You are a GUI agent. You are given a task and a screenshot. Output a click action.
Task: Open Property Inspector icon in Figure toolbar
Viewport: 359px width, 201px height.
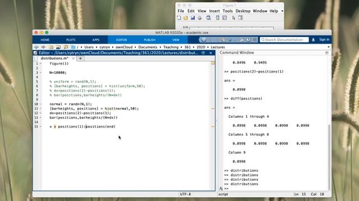(241, 18)
